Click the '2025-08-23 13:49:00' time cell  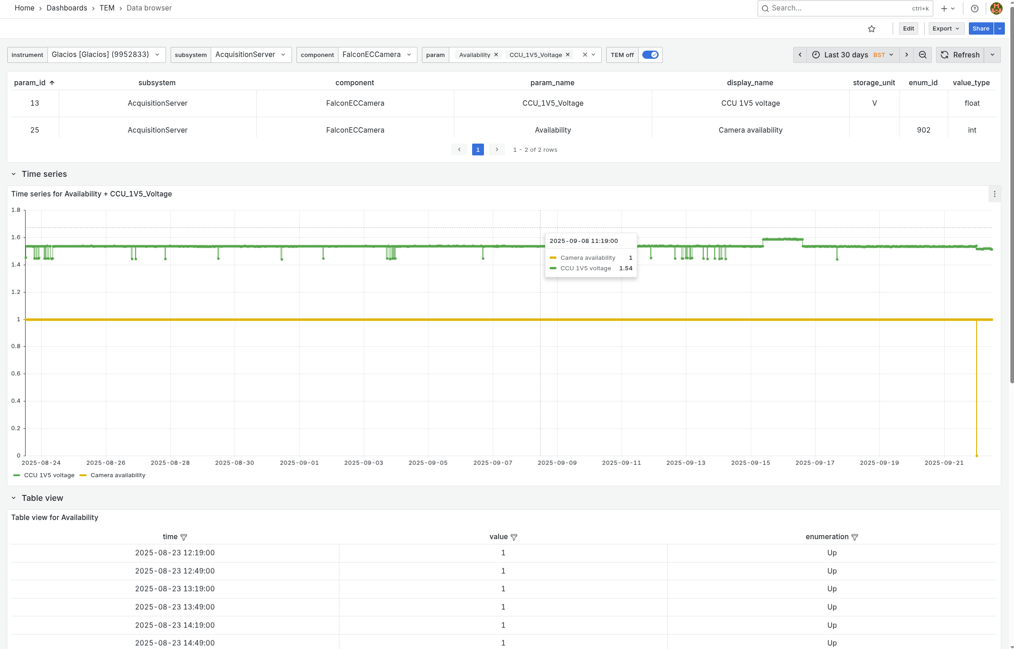tap(175, 607)
